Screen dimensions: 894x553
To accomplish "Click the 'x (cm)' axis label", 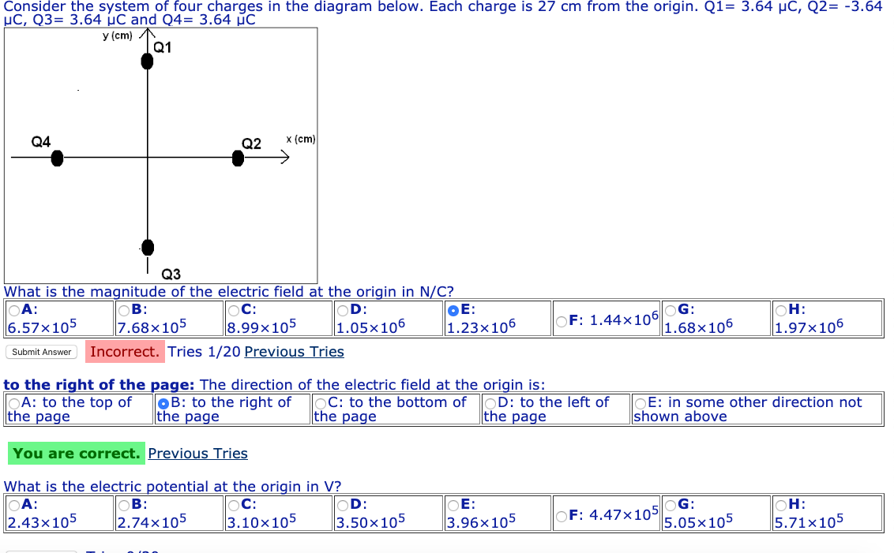I will [x=300, y=139].
